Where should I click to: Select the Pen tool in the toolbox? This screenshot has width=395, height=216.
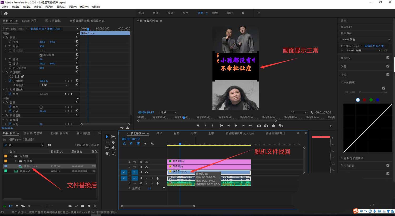[113, 148]
